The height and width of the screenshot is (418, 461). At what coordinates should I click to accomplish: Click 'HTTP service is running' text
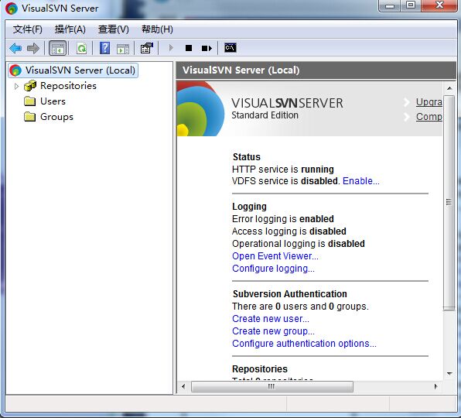[x=283, y=170]
